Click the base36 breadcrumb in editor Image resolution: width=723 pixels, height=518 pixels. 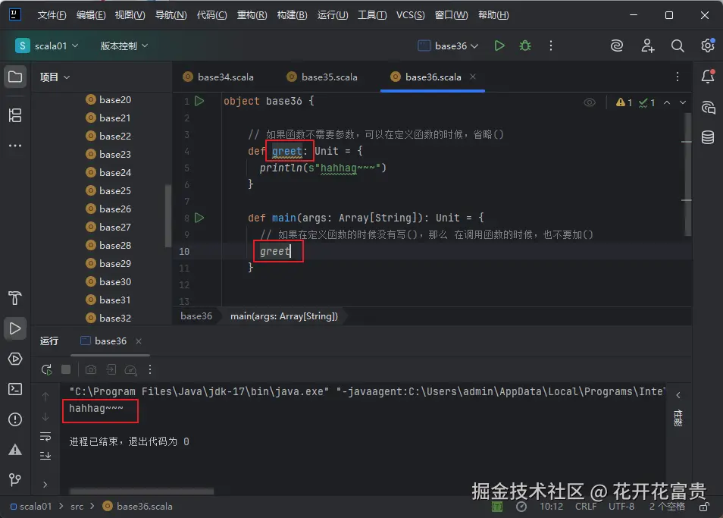(196, 316)
